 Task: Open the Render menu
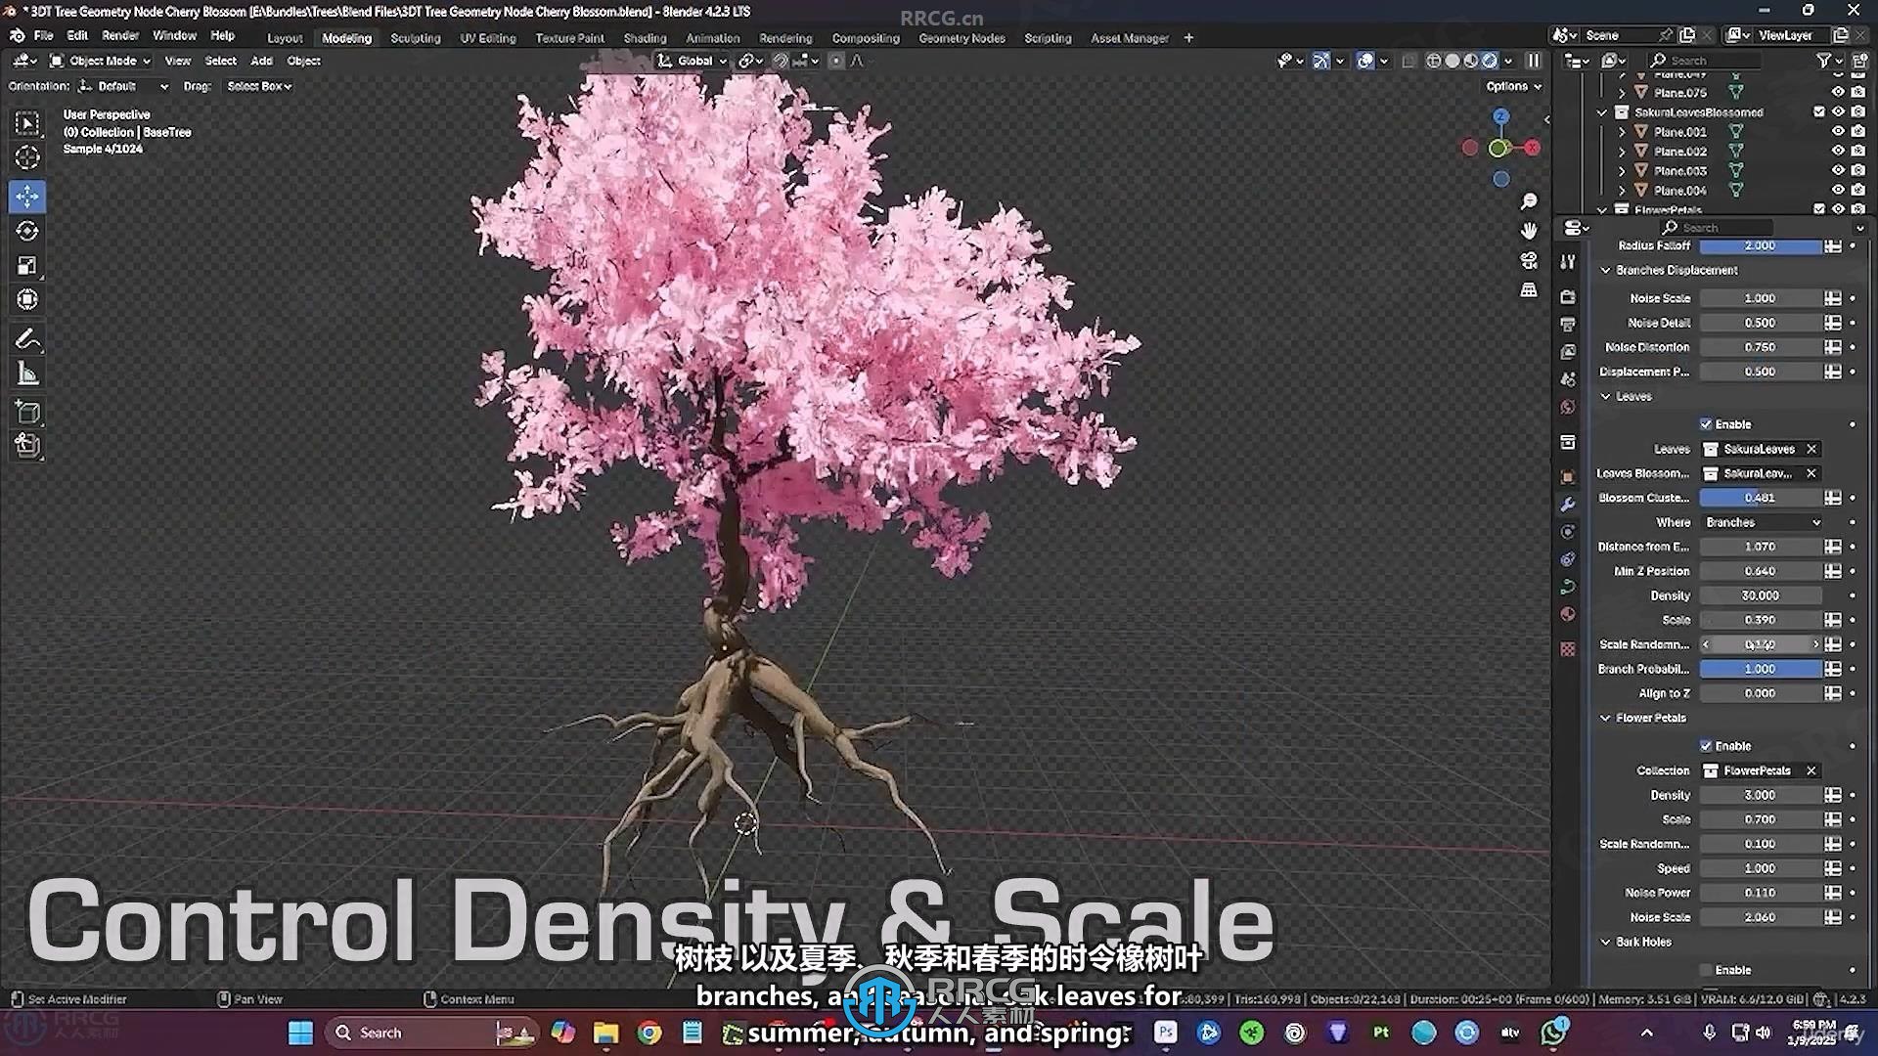pos(119,35)
